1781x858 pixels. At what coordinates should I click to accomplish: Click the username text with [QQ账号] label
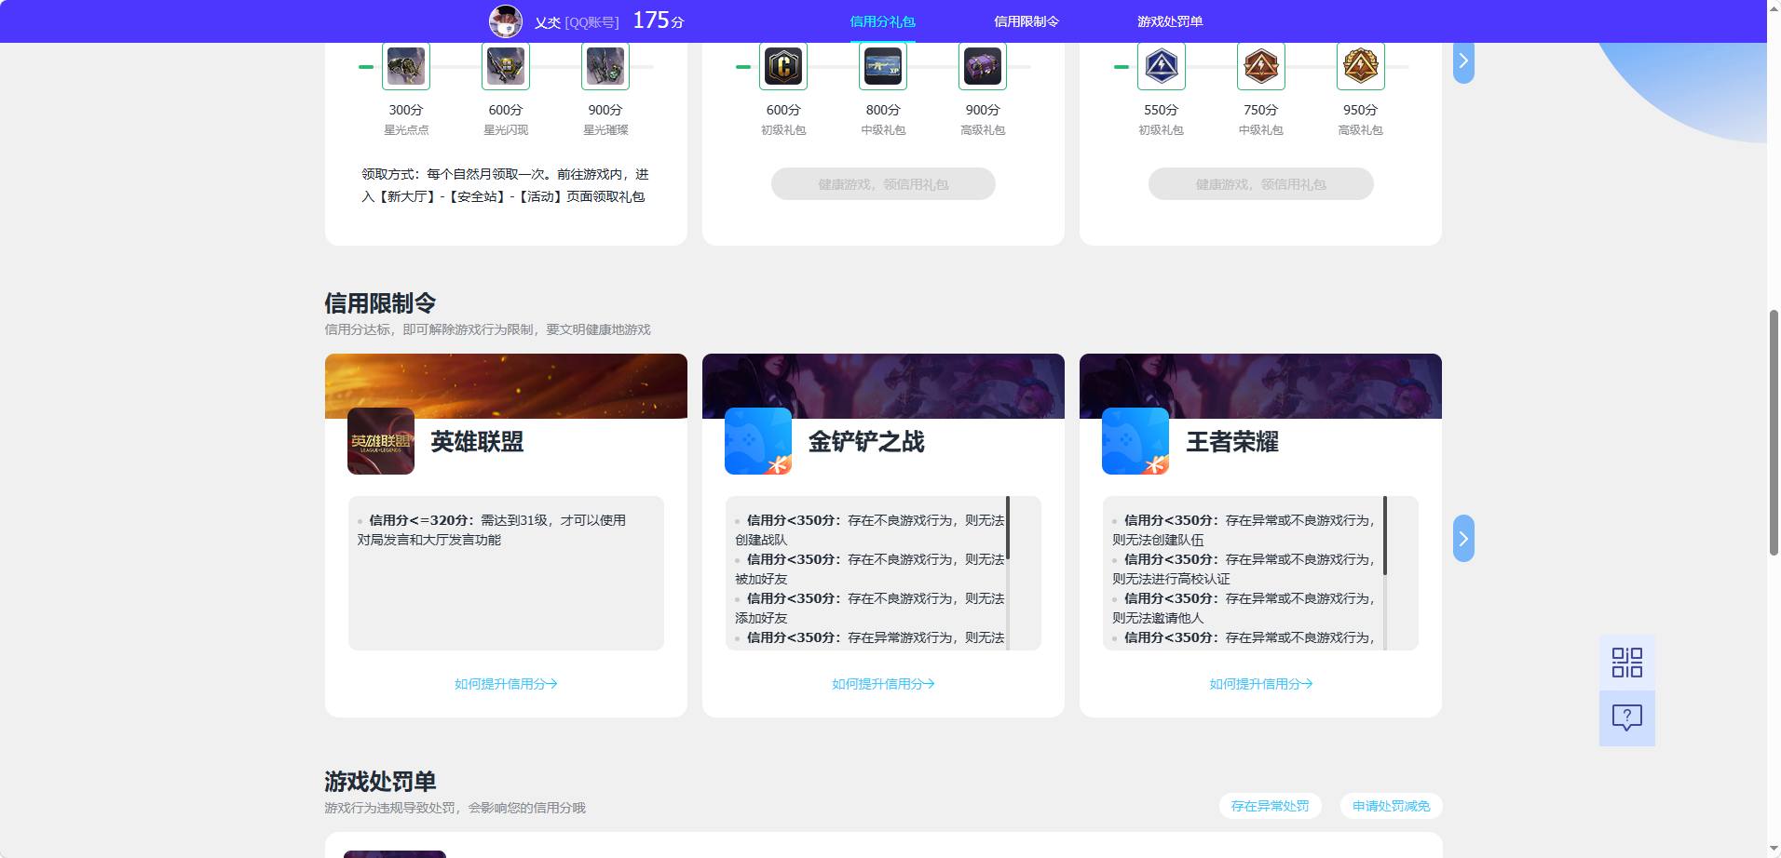tap(577, 22)
